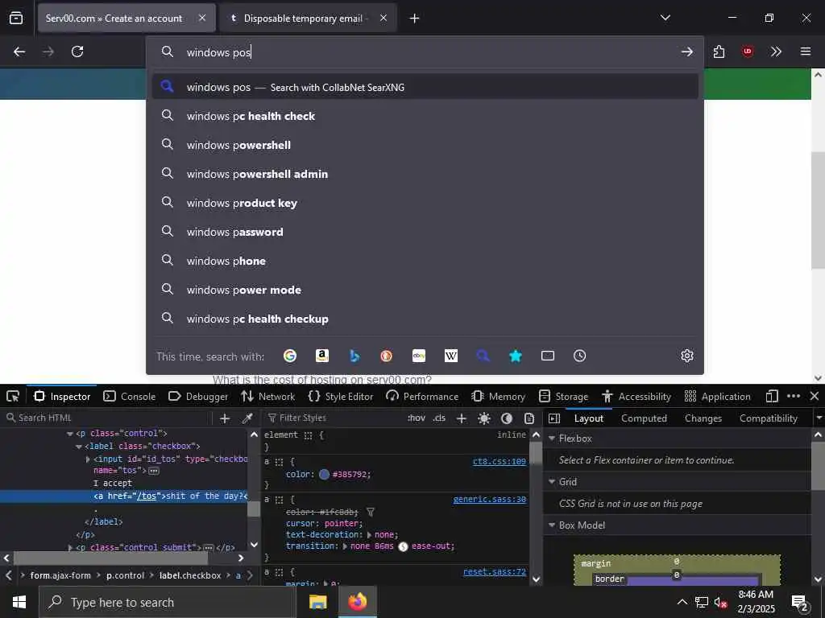Select suggestion windows pc health check
Image resolution: width=825 pixels, height=618 pixels.
(425, 116)
